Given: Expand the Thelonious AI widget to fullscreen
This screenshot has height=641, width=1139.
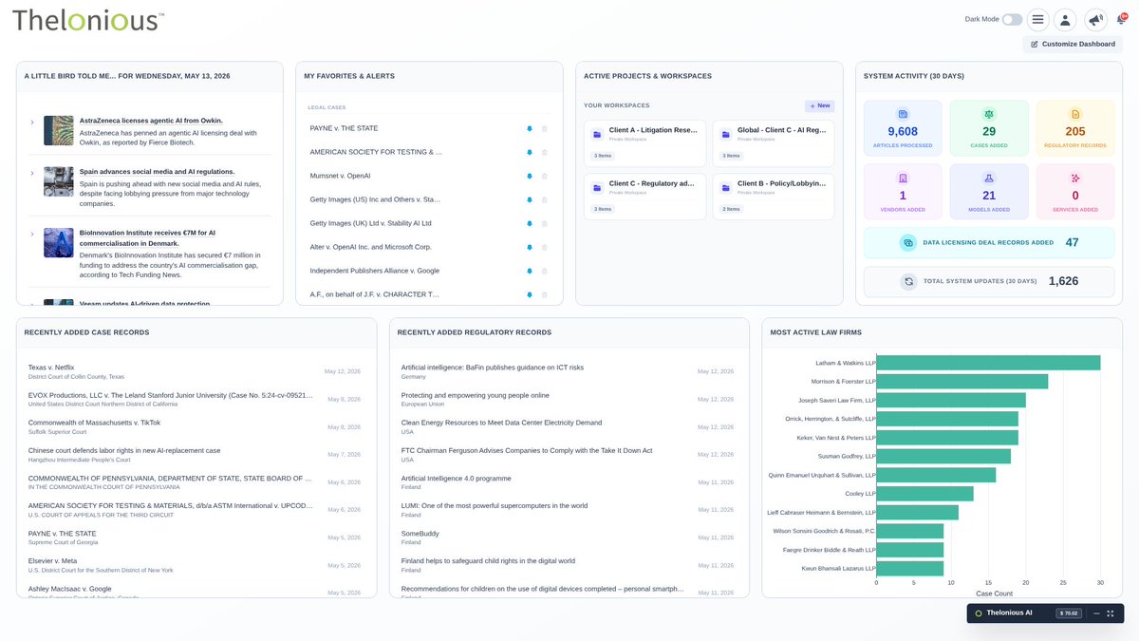Looking at the screenshot, I should (1111, 613).
